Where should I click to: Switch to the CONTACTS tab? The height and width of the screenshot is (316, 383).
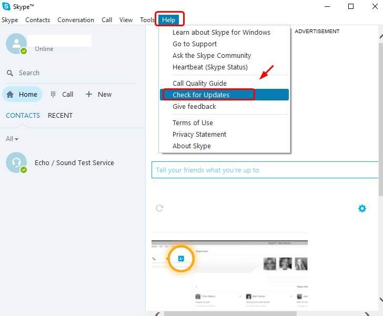coord(23,116)
